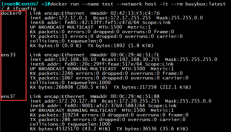231x132 pixels.
Task: Click the ens33 interface name
Action: coord(8,55)
